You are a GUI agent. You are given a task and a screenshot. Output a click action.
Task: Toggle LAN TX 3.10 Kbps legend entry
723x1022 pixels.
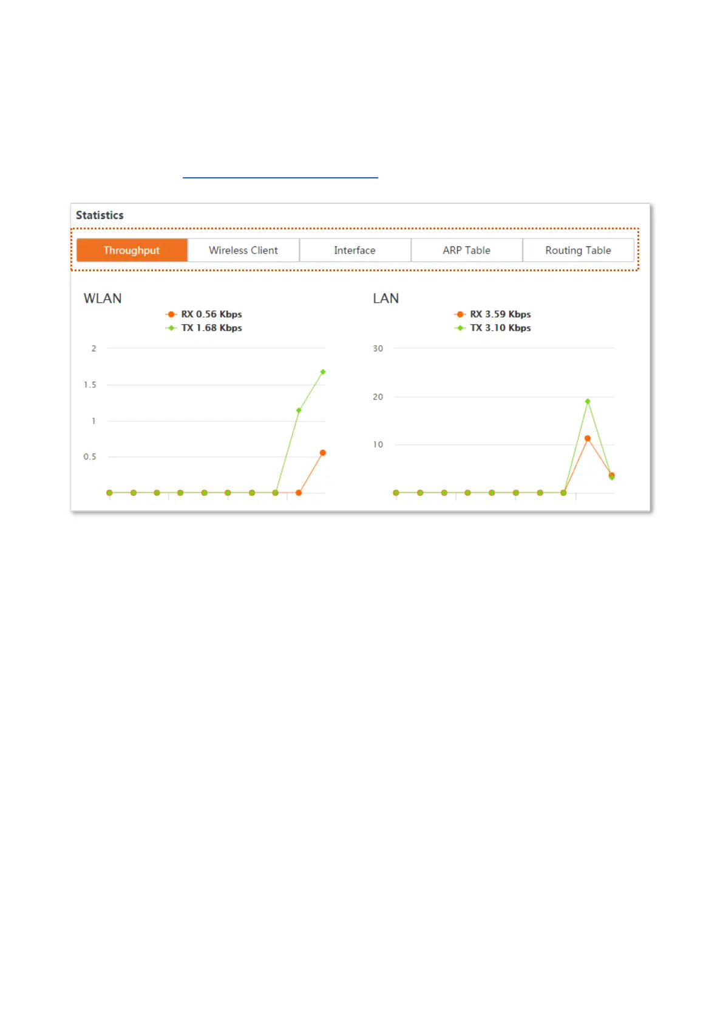(x=493, y=328)
